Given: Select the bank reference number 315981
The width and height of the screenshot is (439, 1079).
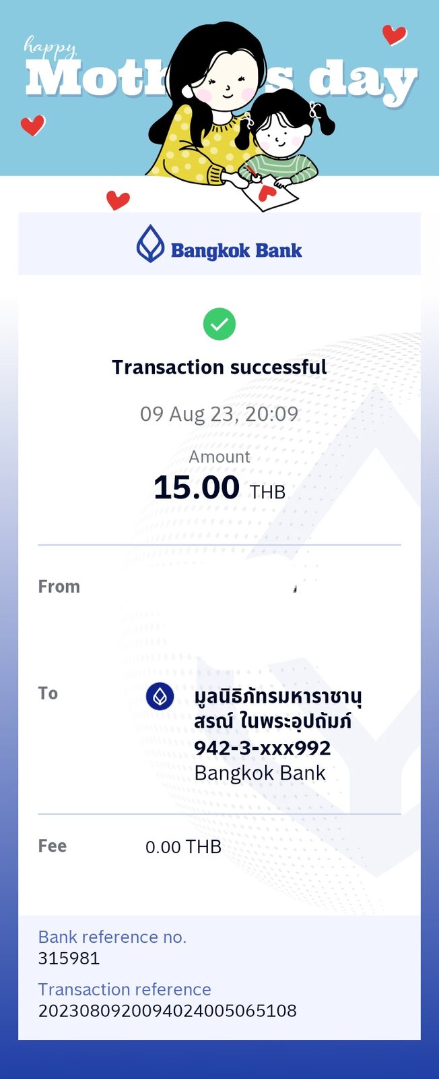Looking at the screenshot, I should coord(69,958).
